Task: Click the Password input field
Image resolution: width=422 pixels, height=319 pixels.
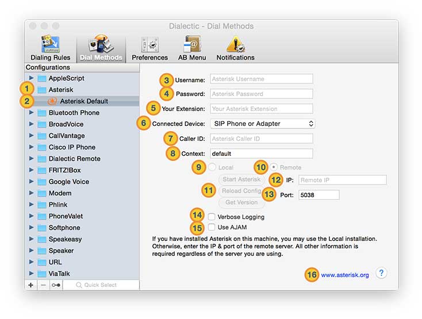Action: (x=262, y=94)
